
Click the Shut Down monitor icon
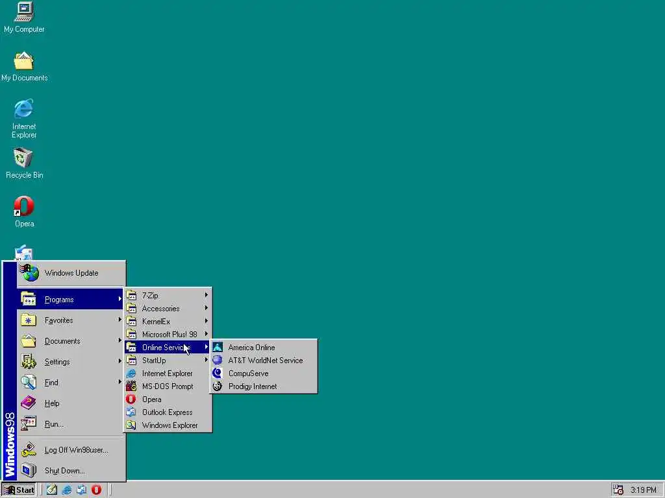pyautogui.click(x=29, y=471)
